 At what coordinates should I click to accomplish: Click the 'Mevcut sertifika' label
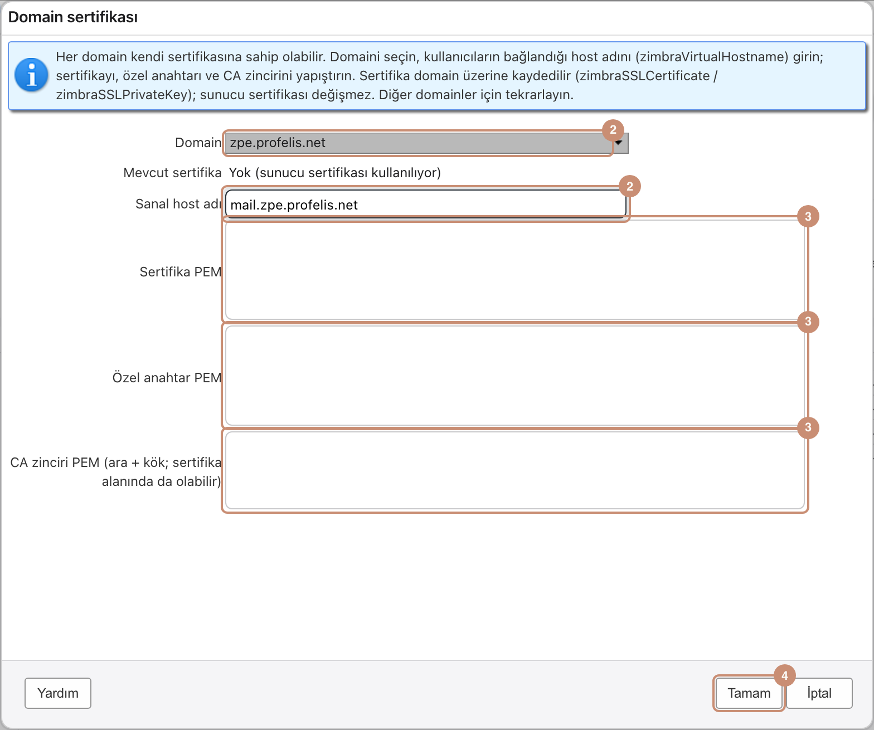(x=172, y=173)
